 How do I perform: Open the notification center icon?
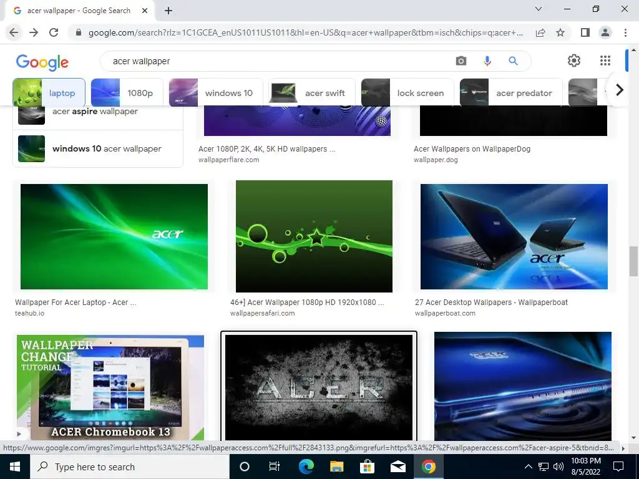coord(618,467)
